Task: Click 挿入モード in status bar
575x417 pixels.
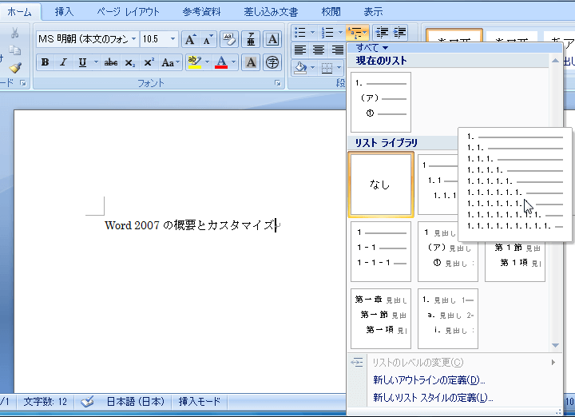Action: point(200,402)
